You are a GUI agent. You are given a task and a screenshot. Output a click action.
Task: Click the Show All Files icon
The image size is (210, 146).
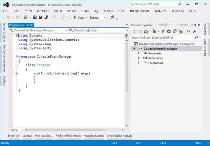181,31
